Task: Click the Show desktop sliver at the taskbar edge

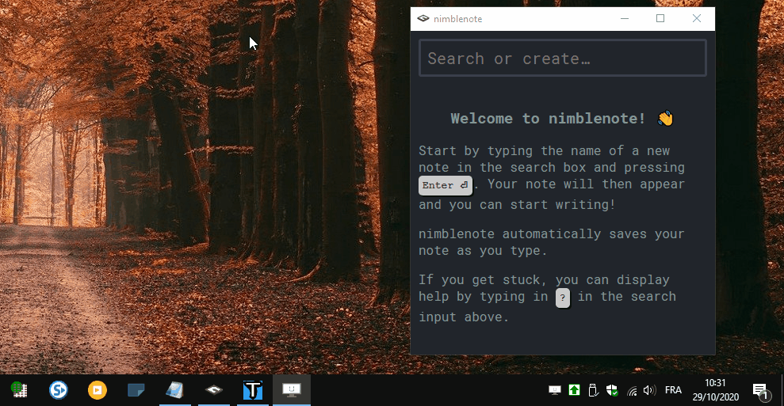Action: click(782, 390)
